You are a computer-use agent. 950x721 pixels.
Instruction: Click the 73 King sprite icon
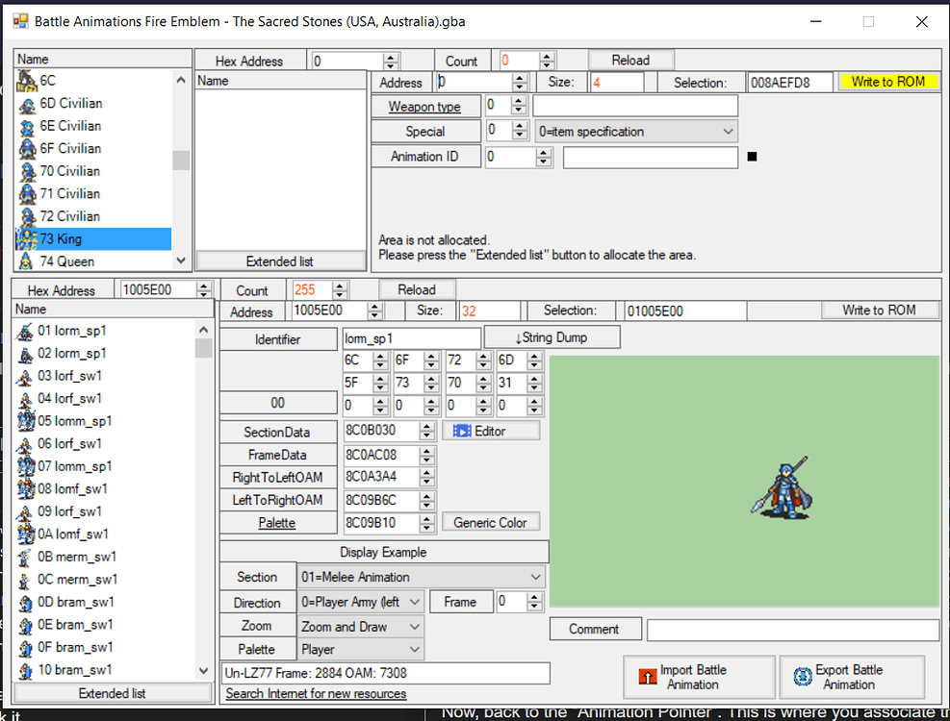[x=26, y=238]
